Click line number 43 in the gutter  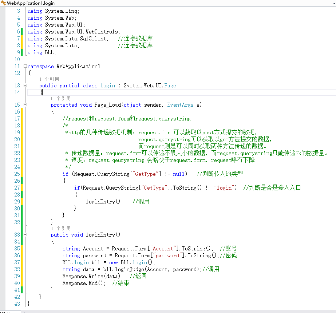[17, 304]
